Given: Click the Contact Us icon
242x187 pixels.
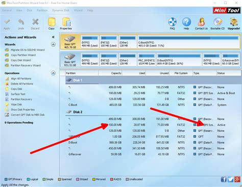Looking at the screenshot, I should click(x=201, y=23).
